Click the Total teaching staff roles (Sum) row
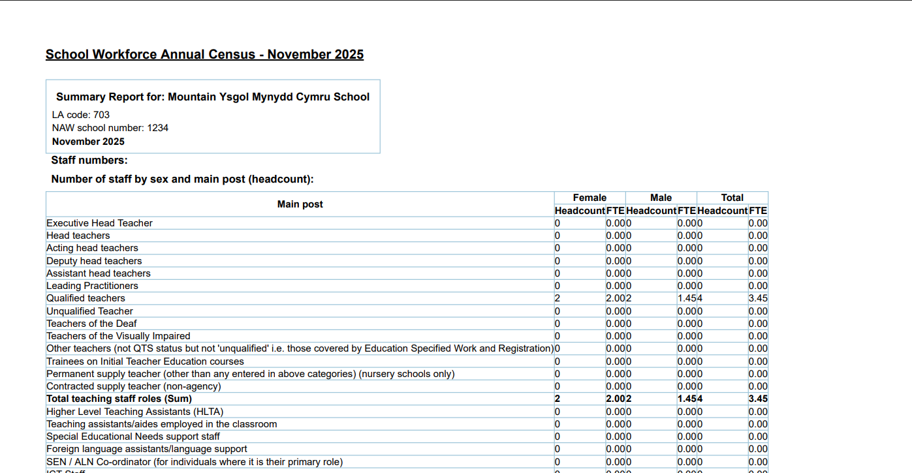 119,399
